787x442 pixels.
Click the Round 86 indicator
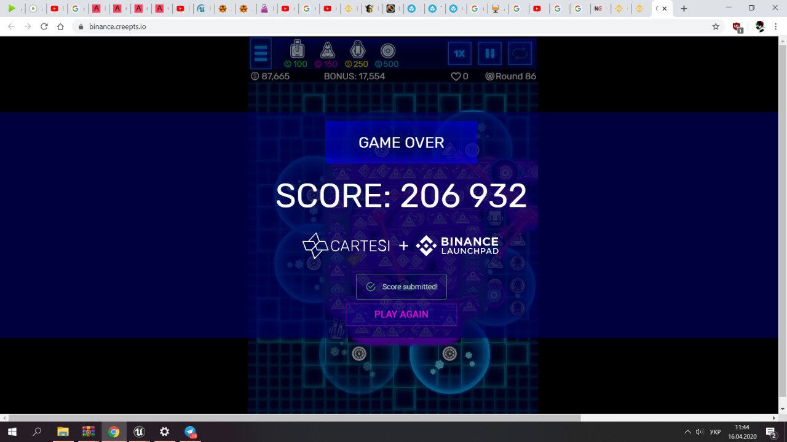point(511,77)
